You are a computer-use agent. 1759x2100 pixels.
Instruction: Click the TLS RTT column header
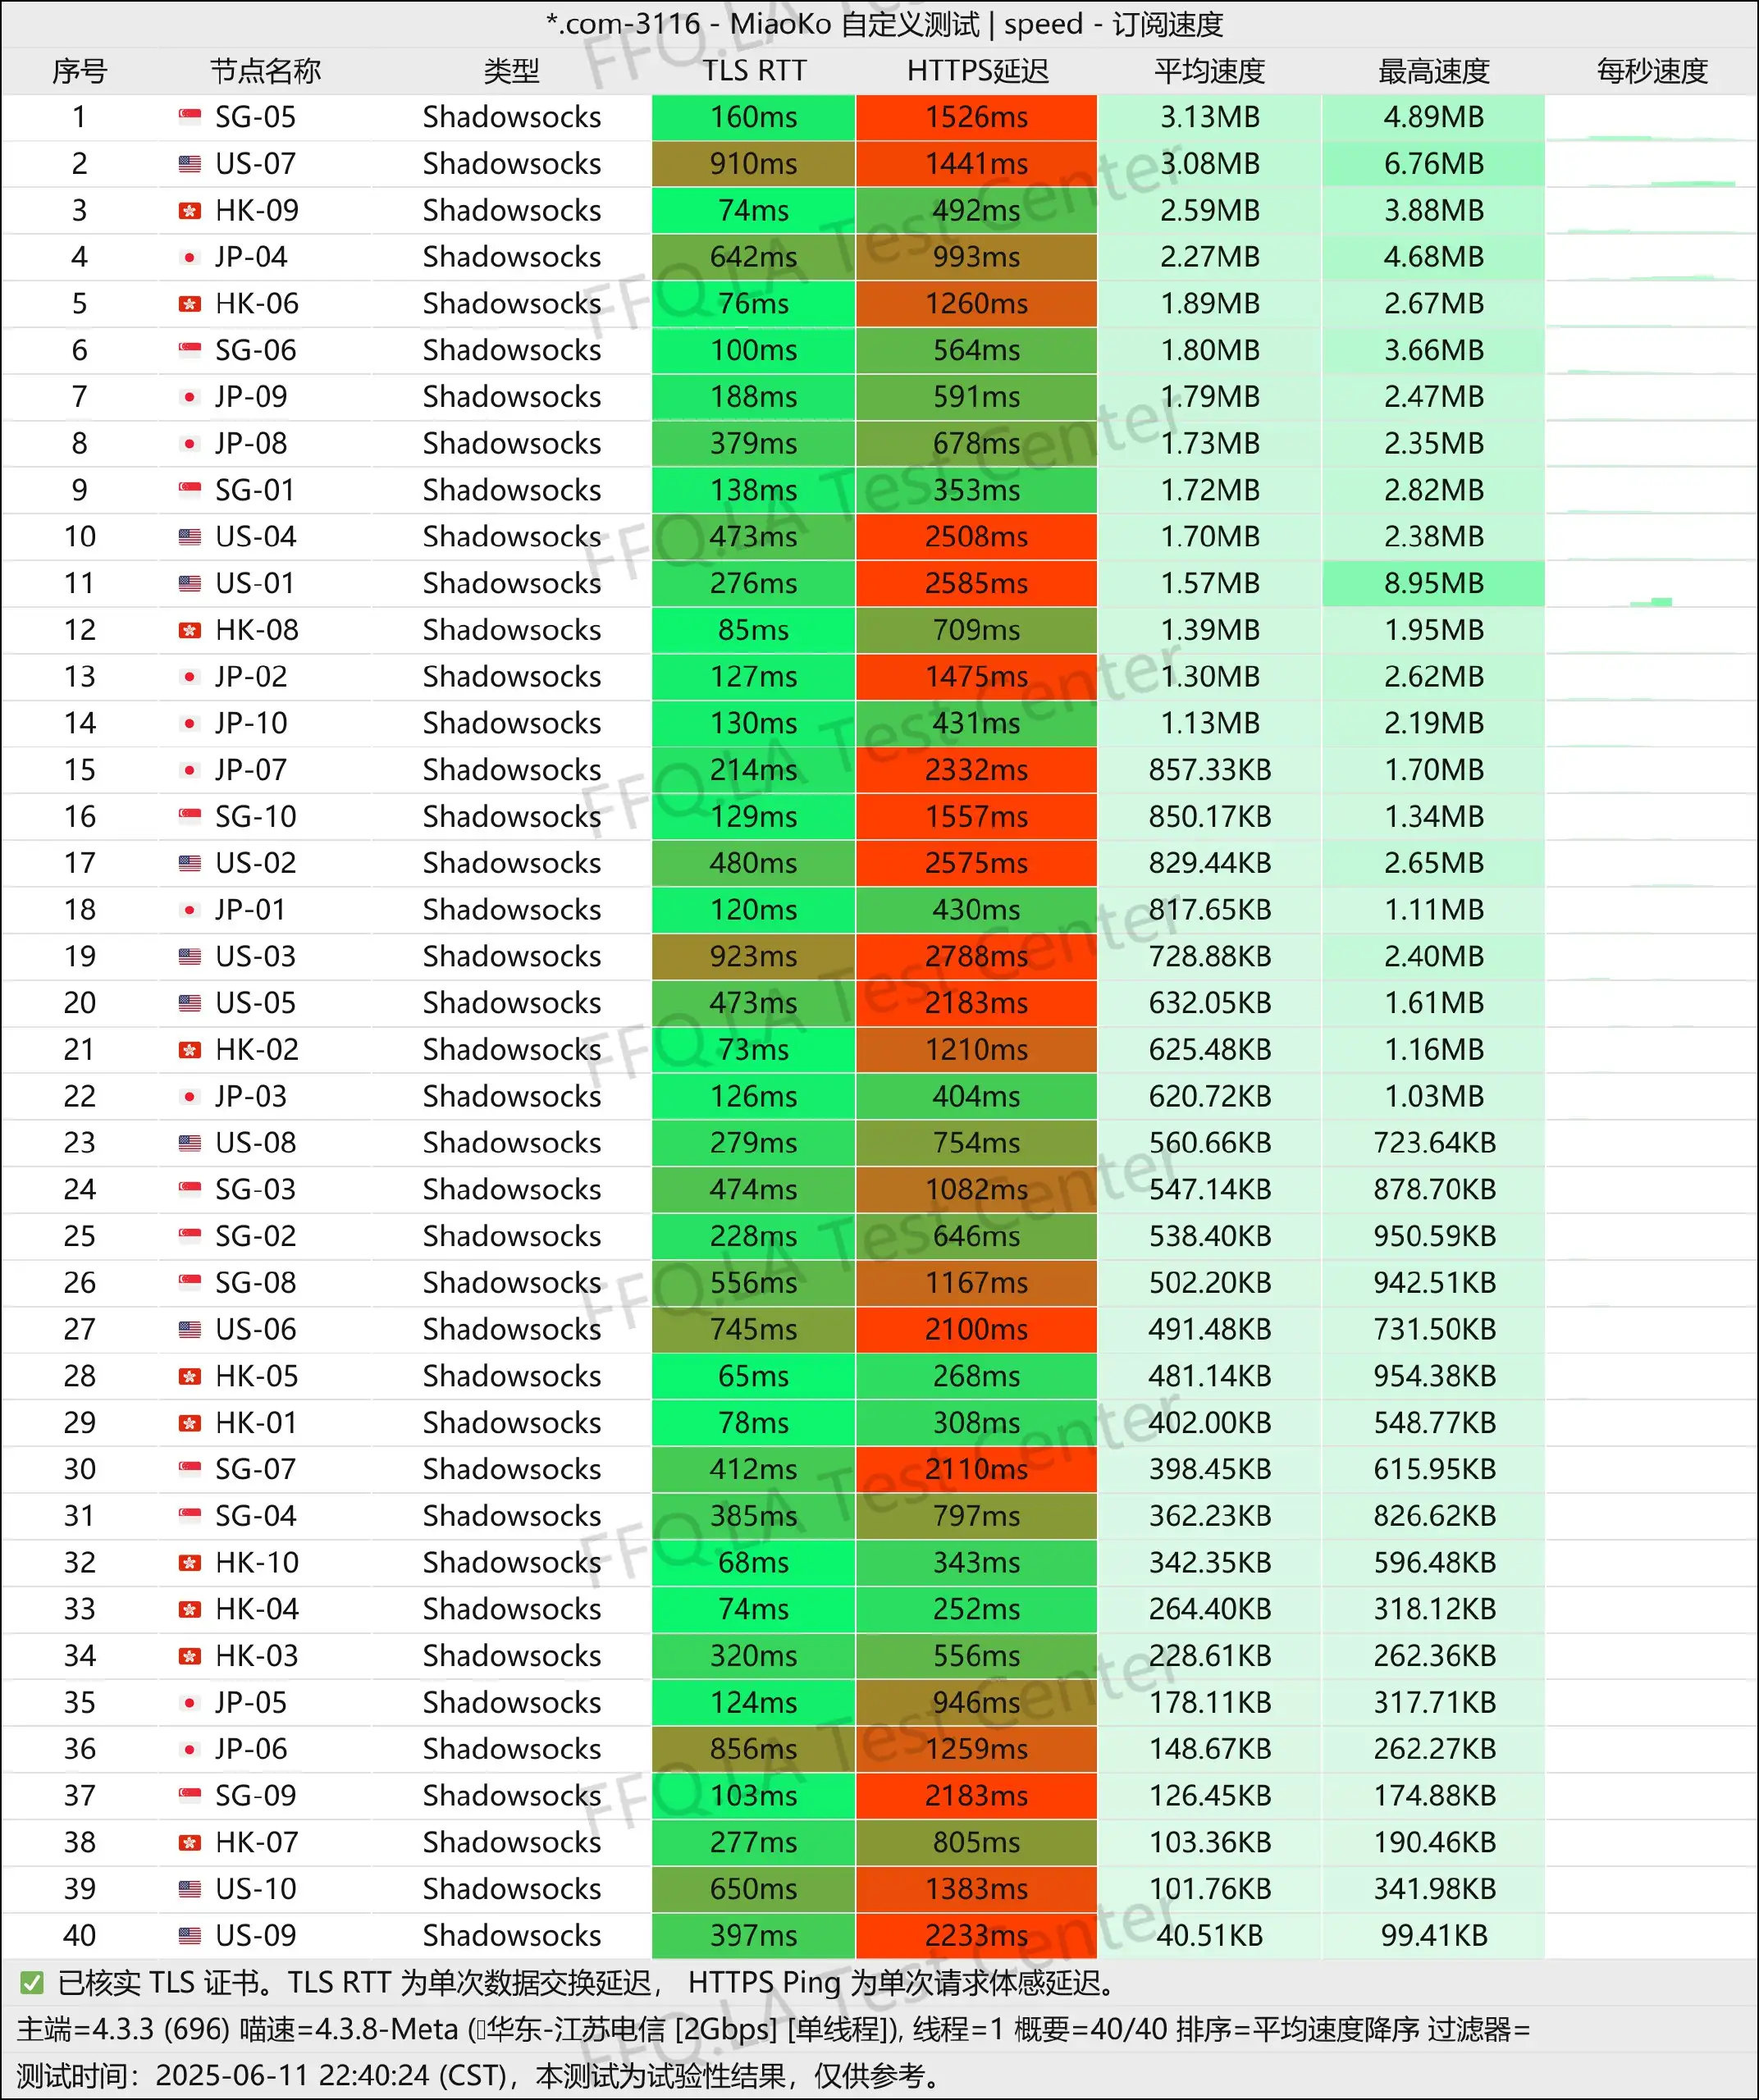point(754,71)
